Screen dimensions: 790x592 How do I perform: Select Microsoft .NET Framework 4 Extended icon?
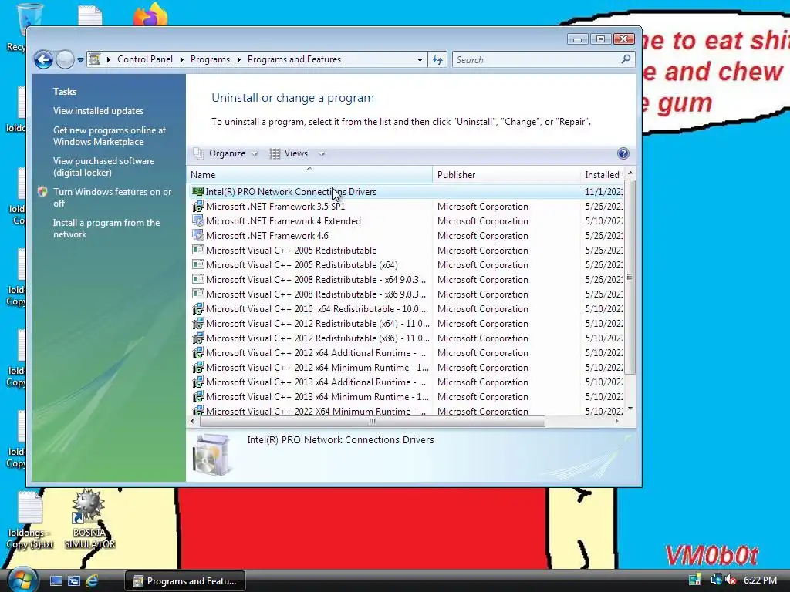[x=198, y=221]
